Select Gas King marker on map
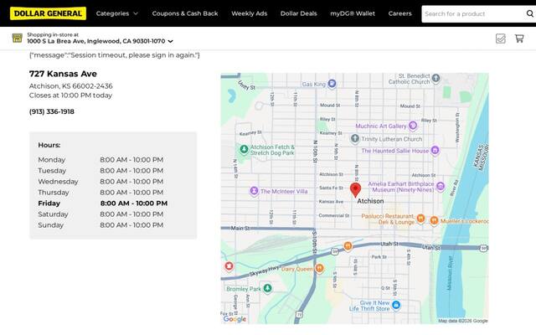This screenshot has width=536, height=335. [332, 84]
